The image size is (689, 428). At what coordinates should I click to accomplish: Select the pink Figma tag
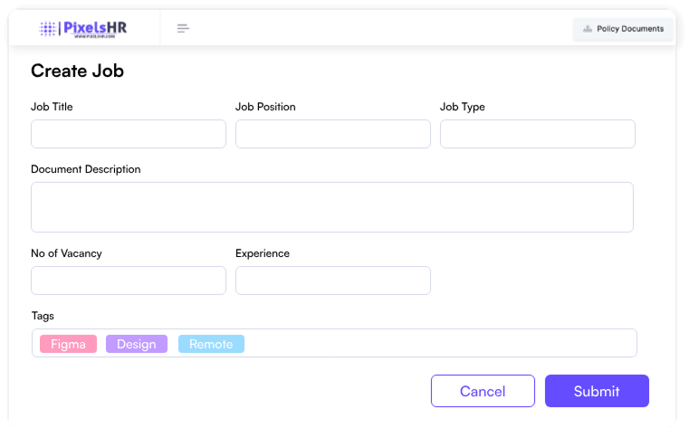68,344
